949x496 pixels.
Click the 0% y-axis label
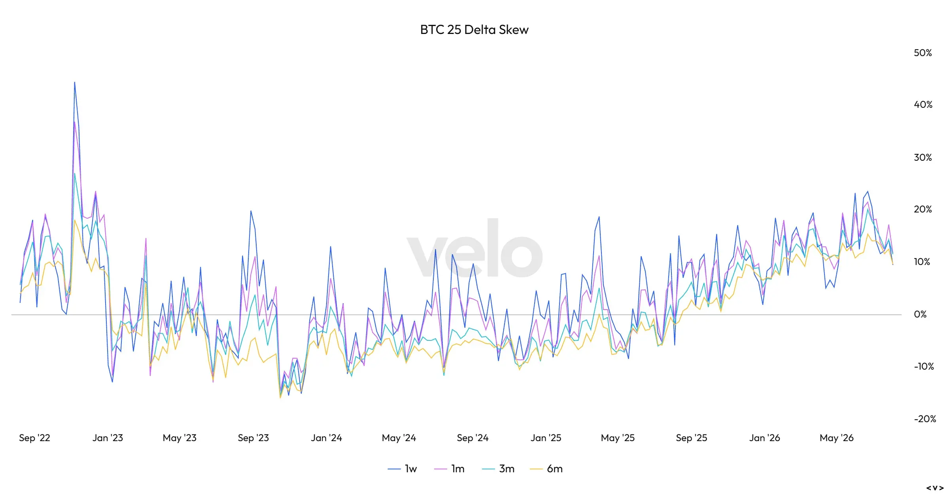[x=920, y=314]
